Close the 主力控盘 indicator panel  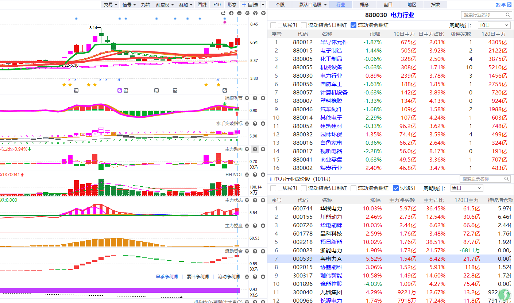click(x=263, y=226)
